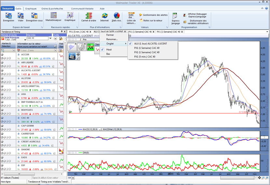This screenshot has height=185, width=270.
Task: Open the column settings wrench in Information sur la valeur
Action: tap(55, 46)
